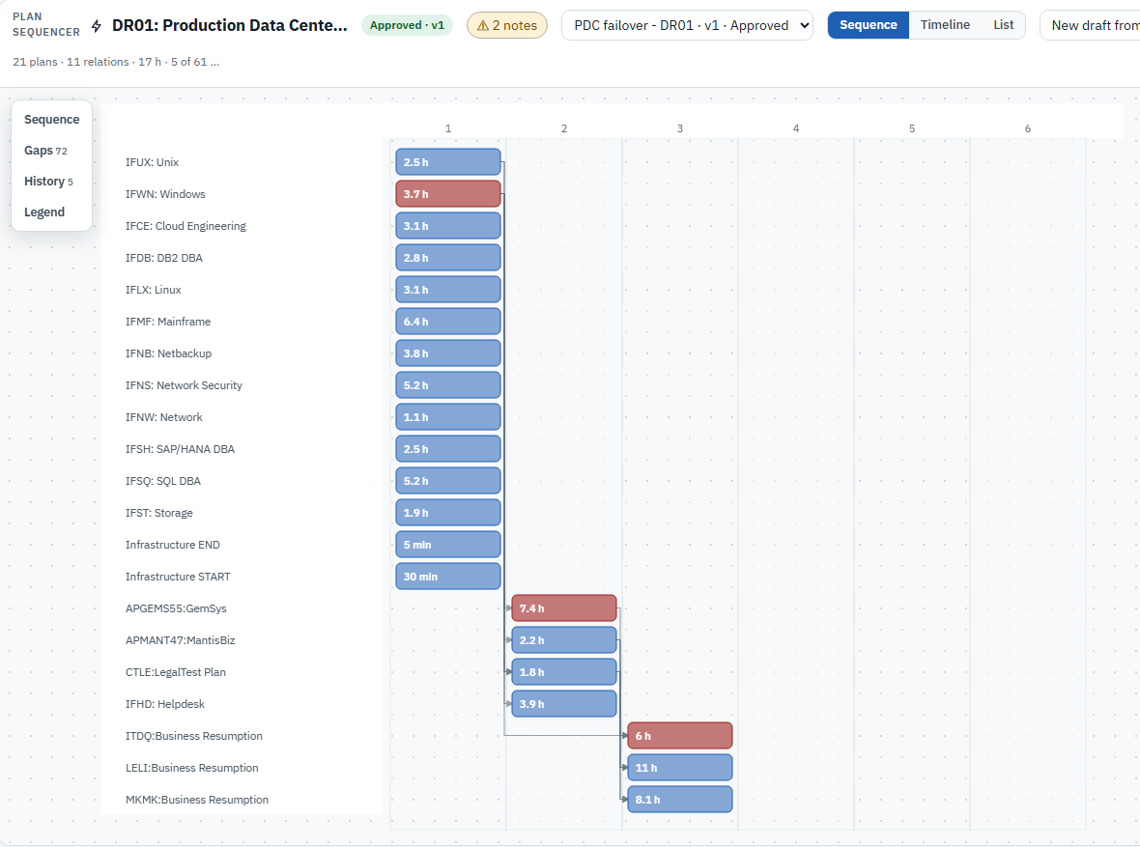
Task: Click the ITDQ:Business Resumption row label
Action: 194,736
